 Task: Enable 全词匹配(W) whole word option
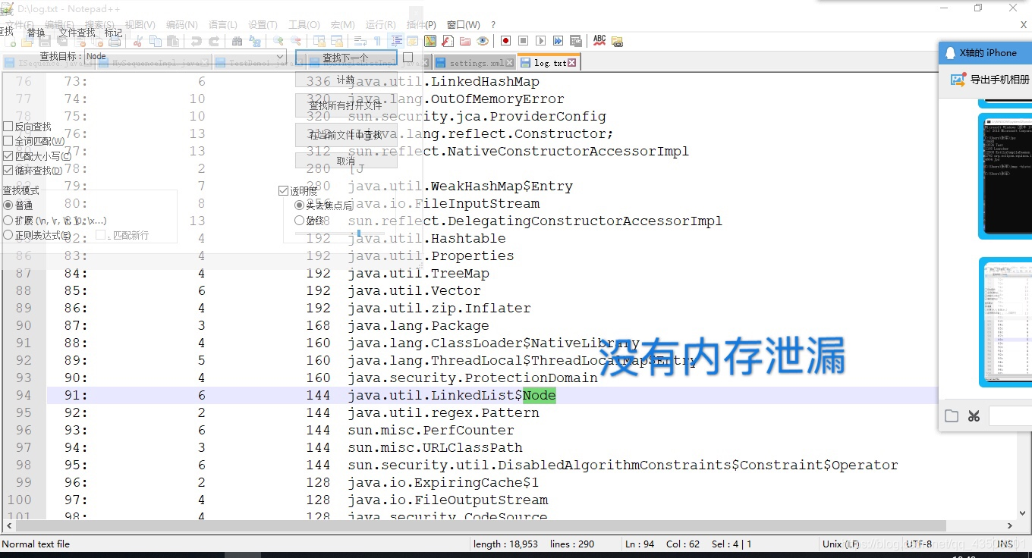pyautogui.click(x=8, y=141)
